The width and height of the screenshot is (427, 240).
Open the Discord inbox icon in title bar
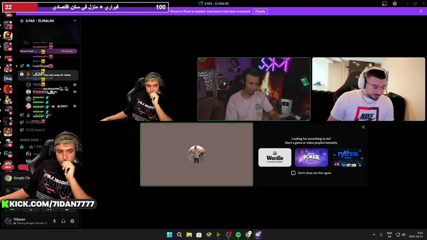384,4
